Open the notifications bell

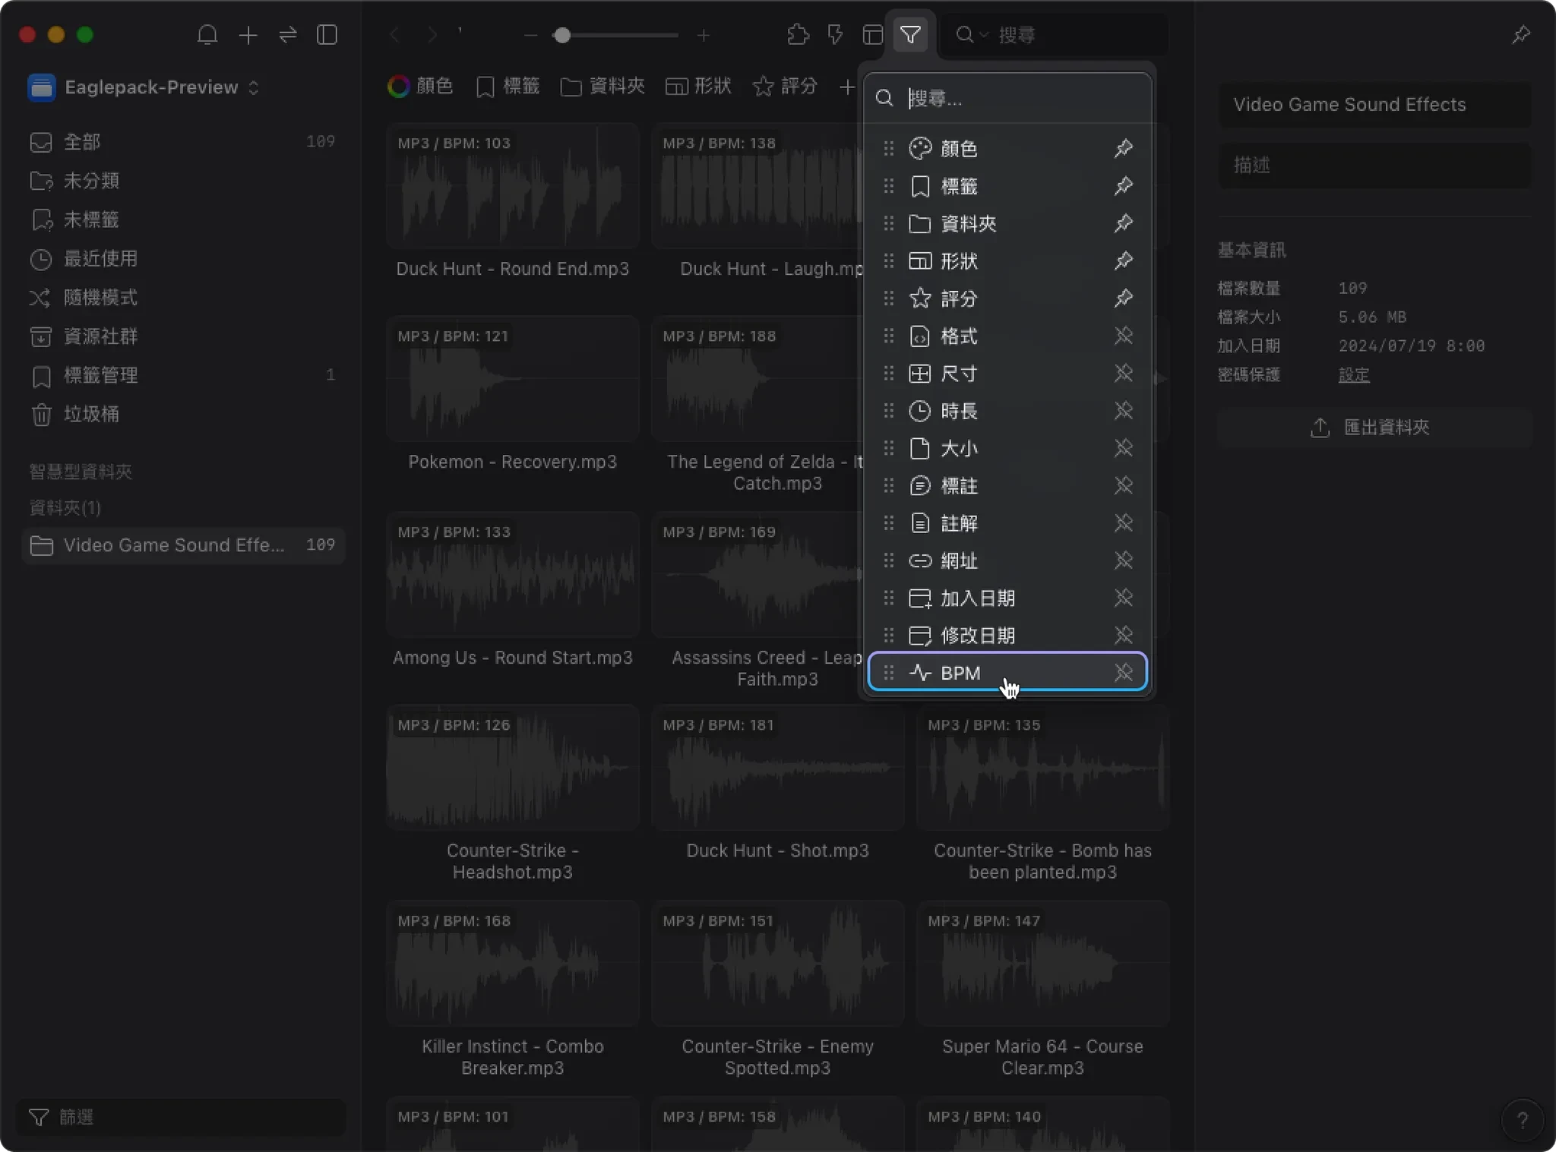[207, 35]
